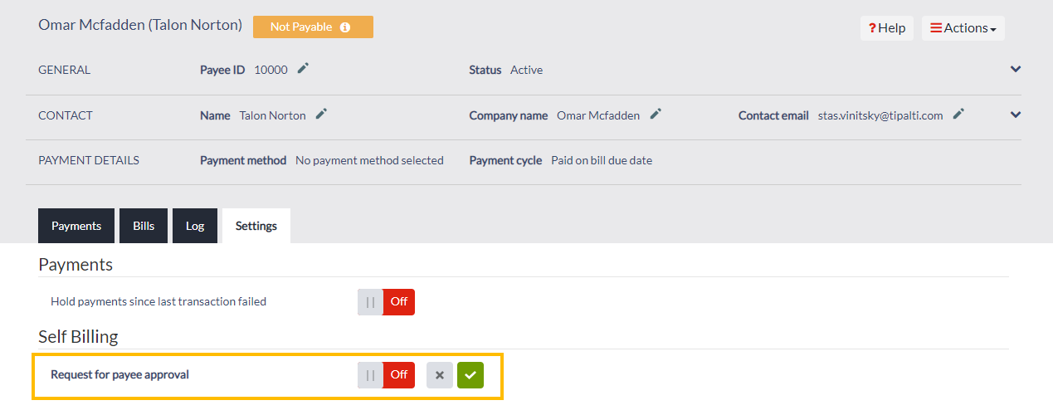Toggle Hold payments since last transaction failed
This screenshot has height=415, width=1053.
(386, 302)
